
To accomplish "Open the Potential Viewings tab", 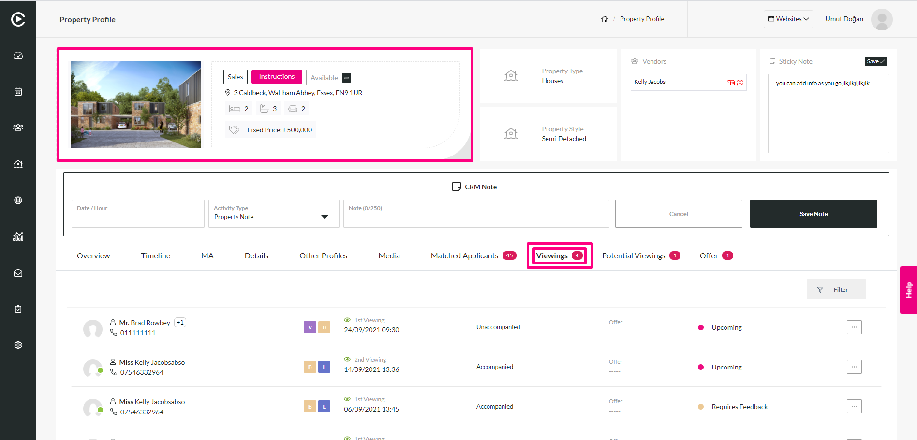I will click(x=641, y=256).
